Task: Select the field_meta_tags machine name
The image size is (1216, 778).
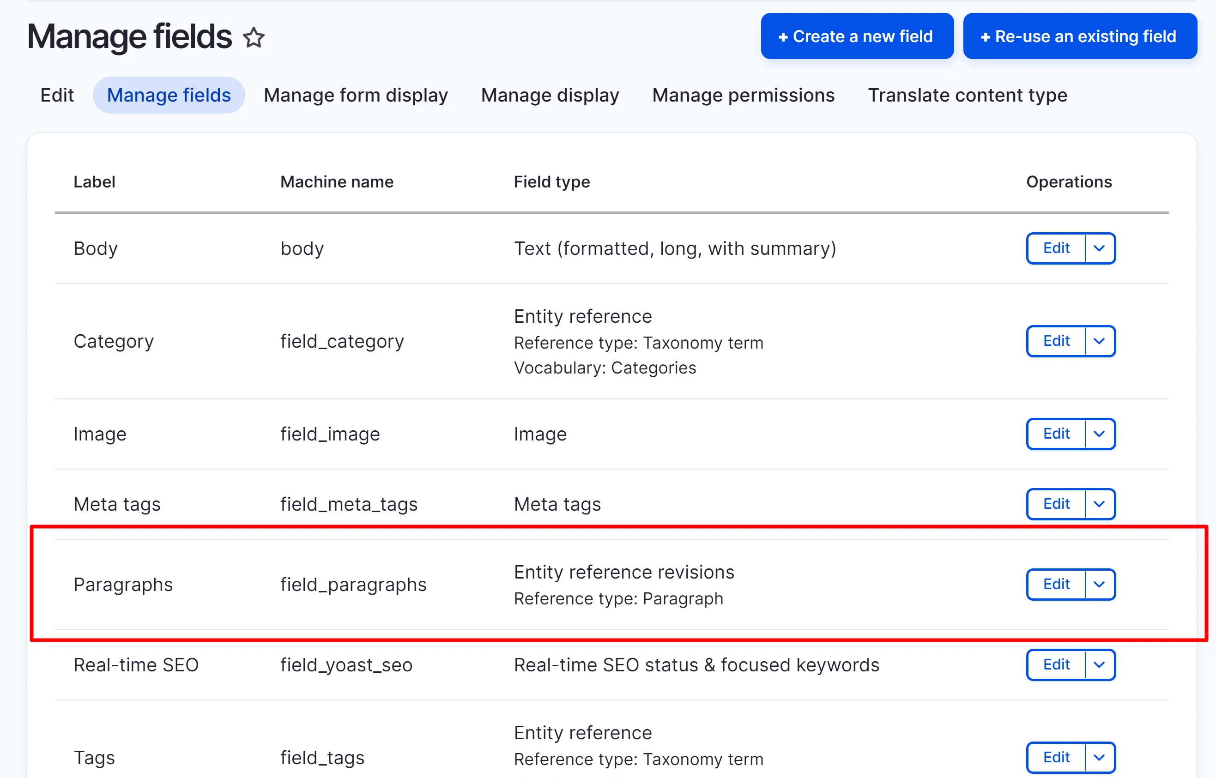Action: 349,504
